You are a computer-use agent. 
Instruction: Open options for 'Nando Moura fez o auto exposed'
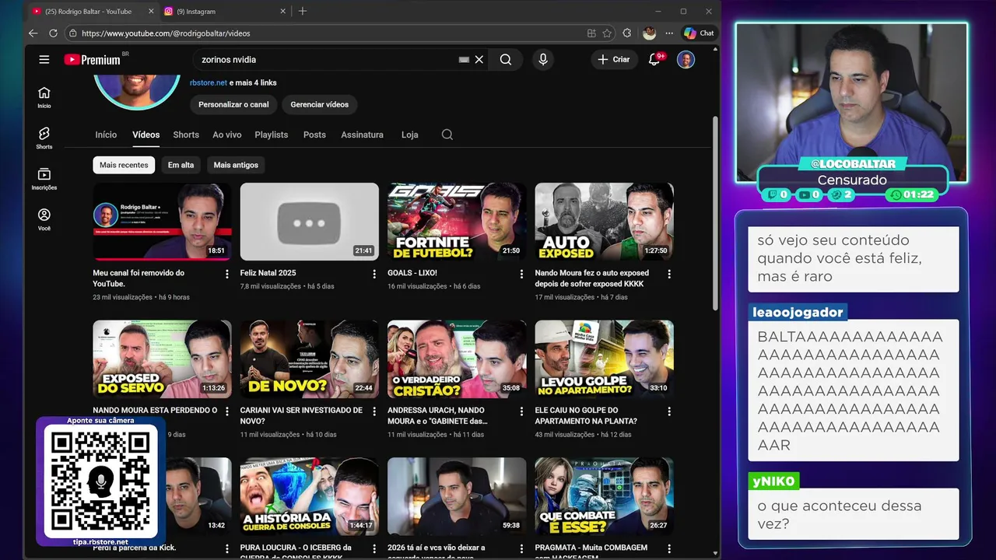coord(669,274)
